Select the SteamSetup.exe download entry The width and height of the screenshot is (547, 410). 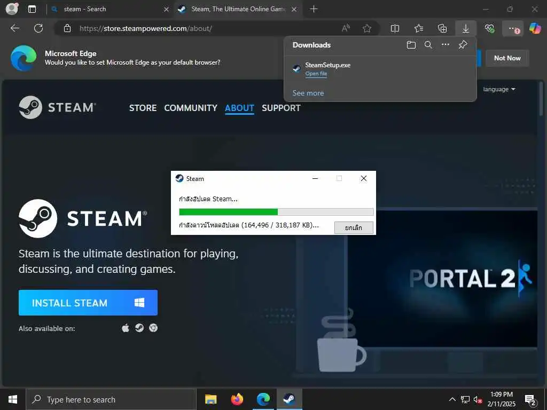(380, 69)
